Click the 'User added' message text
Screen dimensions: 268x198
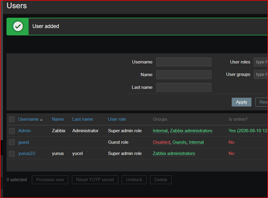coord(46,26)
